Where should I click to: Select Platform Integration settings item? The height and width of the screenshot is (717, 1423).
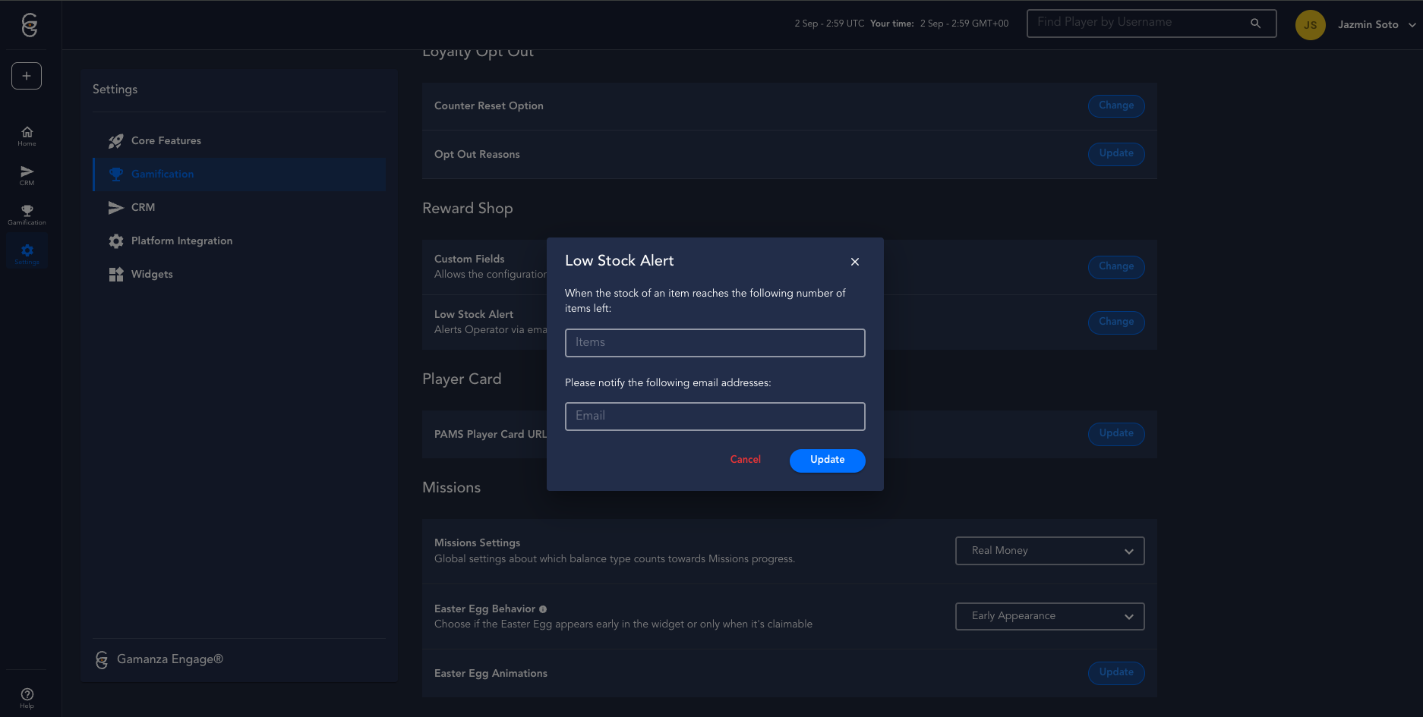point(181,241)
